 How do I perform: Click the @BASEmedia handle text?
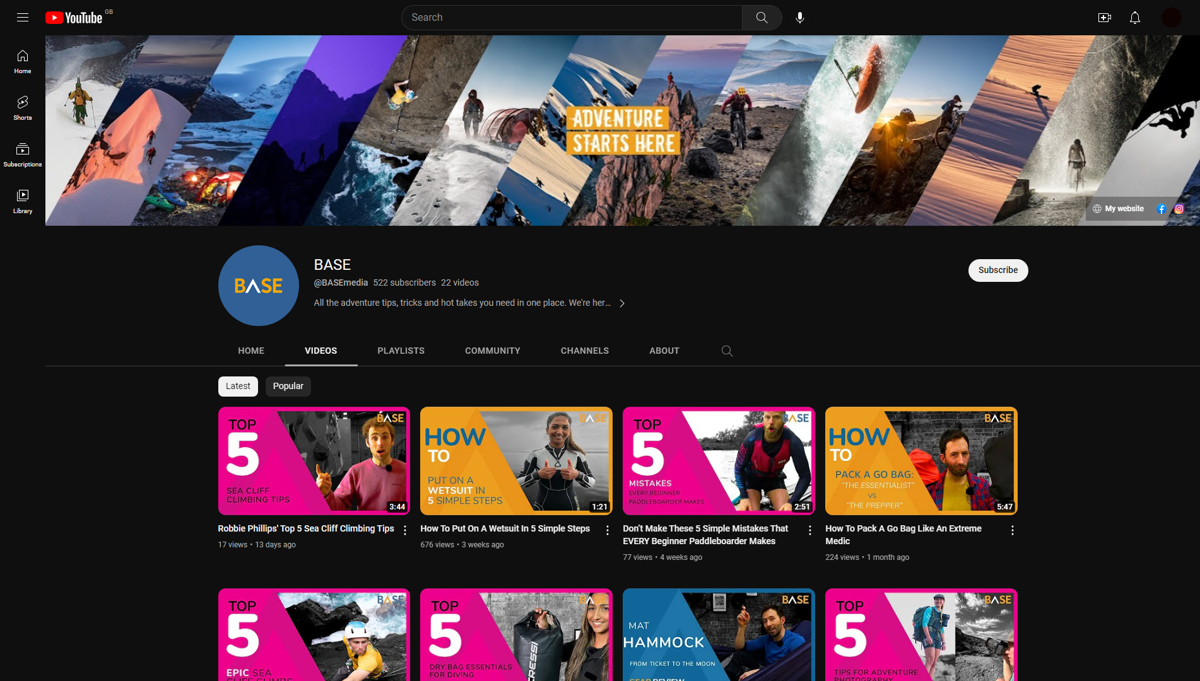point(341,282)
